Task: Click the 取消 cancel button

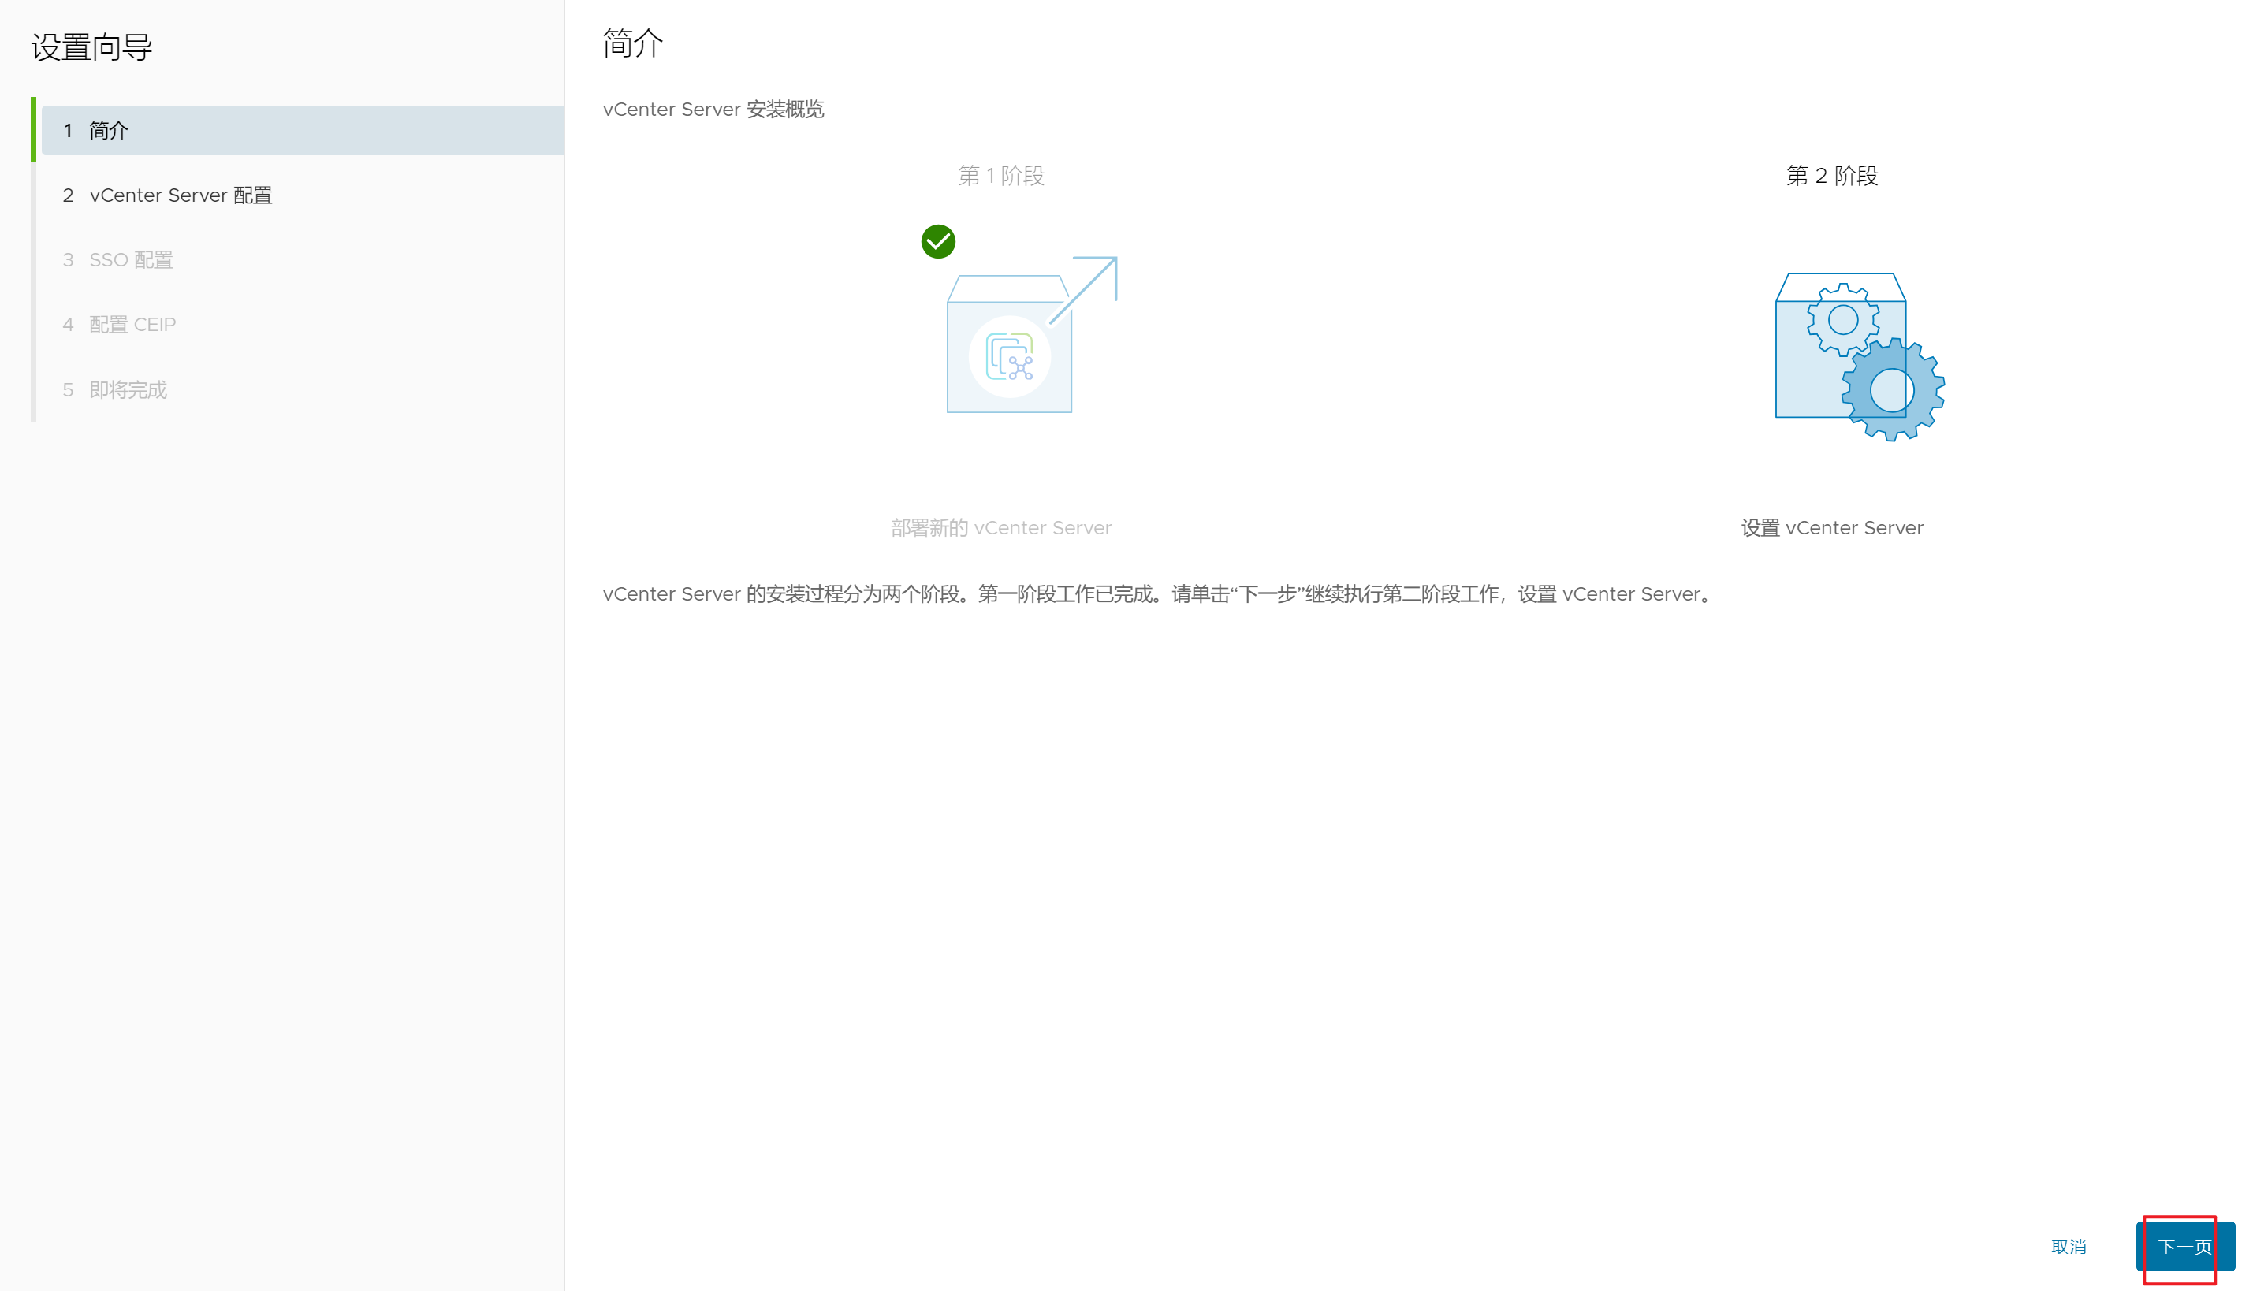Action: [x=2068, y=1246]
